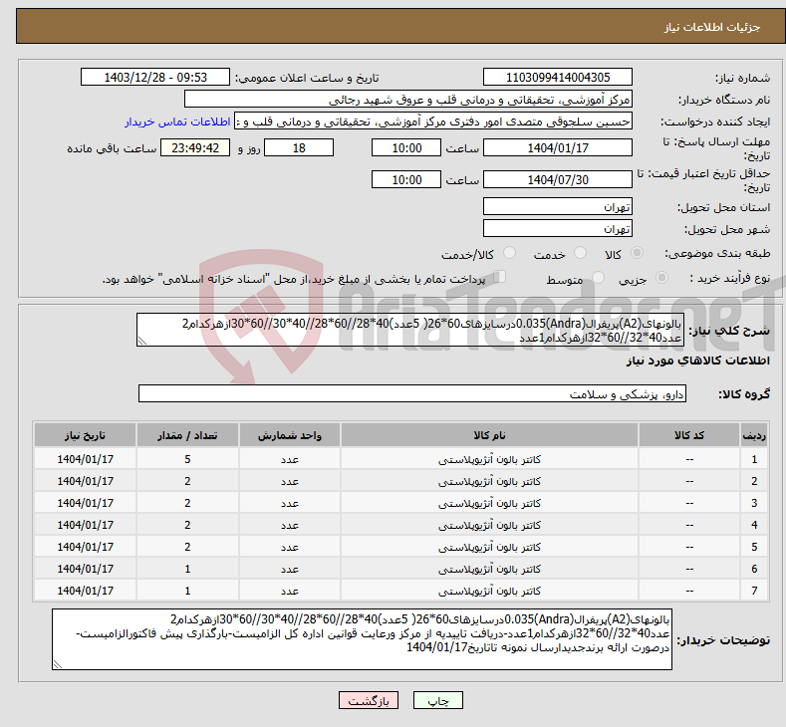Select the کالا radio button
Viewport: 786px width, 727px height.
(637, 253)
